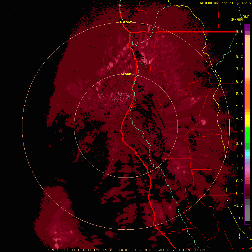Click the 2.6 legend value
Screen dimensions: 252x252
coord(239,144)
